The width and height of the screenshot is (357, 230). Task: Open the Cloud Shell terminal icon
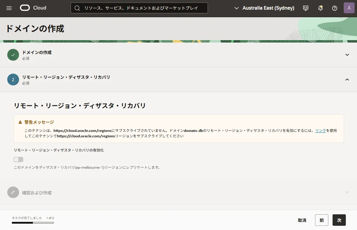pos(305,8)
